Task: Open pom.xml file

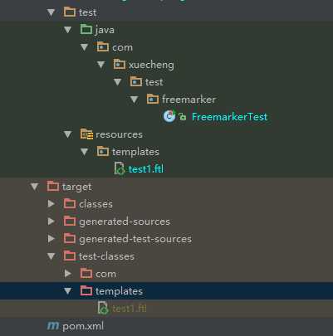Action: click(83, 326)
